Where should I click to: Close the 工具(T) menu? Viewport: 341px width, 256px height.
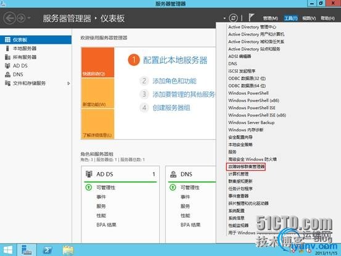tap(290, 19)
